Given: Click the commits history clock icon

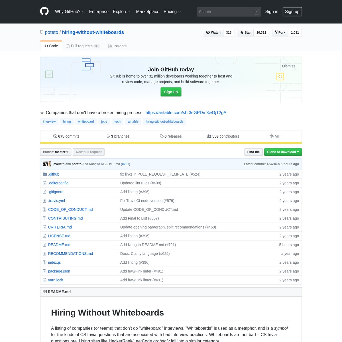Looking at the screenshot, I should pyautogui.click(x=55, y=136).
